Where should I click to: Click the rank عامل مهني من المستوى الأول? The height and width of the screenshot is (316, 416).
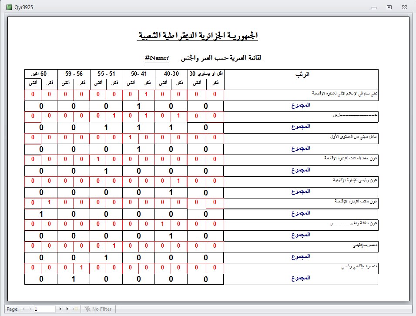pos(354,137)
